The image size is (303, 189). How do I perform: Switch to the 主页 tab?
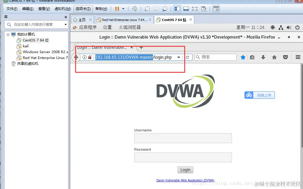[x=82, y=20]
